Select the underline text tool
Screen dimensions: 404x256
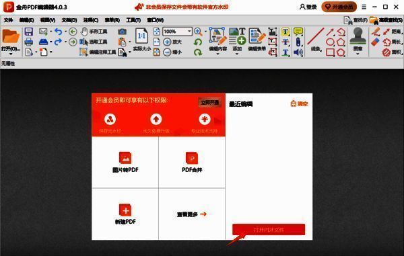point(285,52)
